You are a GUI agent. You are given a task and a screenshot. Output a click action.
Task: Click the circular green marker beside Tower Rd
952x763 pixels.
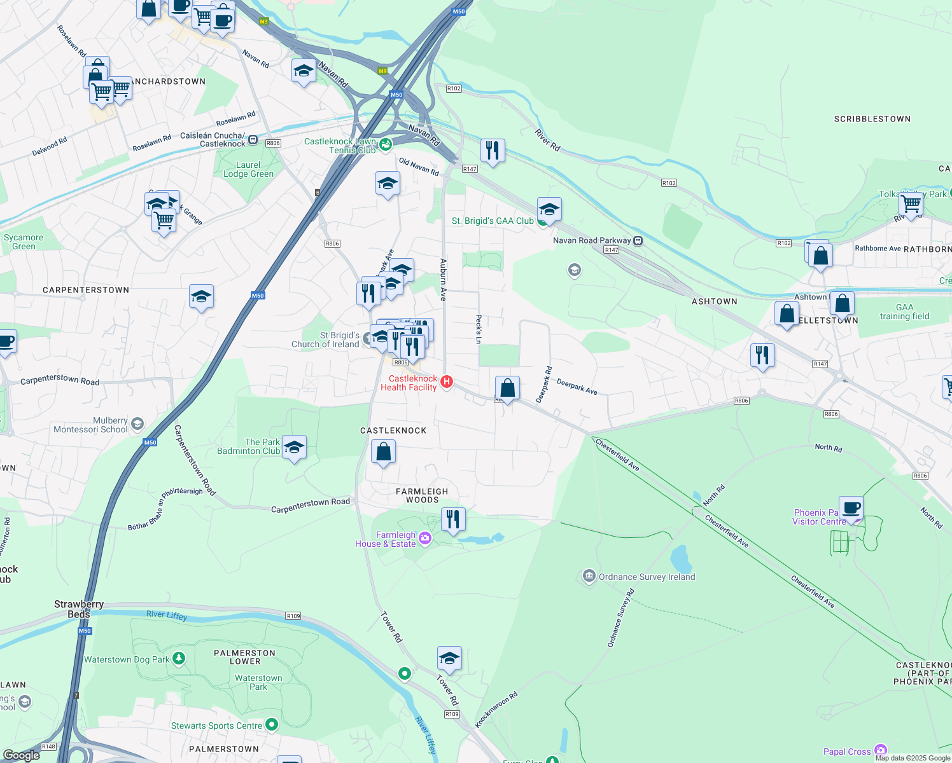(x=405, y=673)
